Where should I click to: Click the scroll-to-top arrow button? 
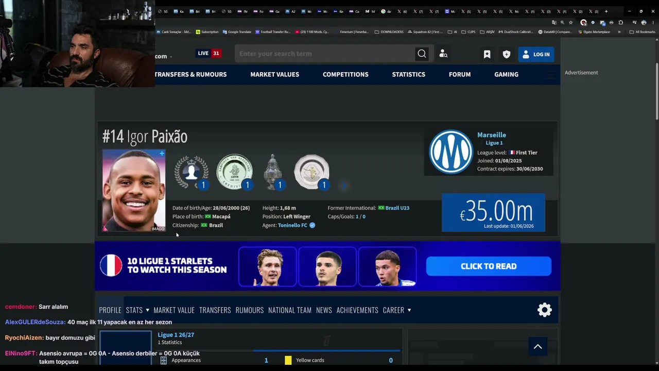(538, 347)
